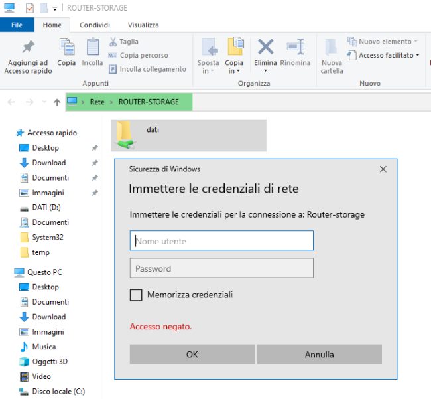
Task: Click Nuova cartella icon
Action: click(x=332, y=47)
